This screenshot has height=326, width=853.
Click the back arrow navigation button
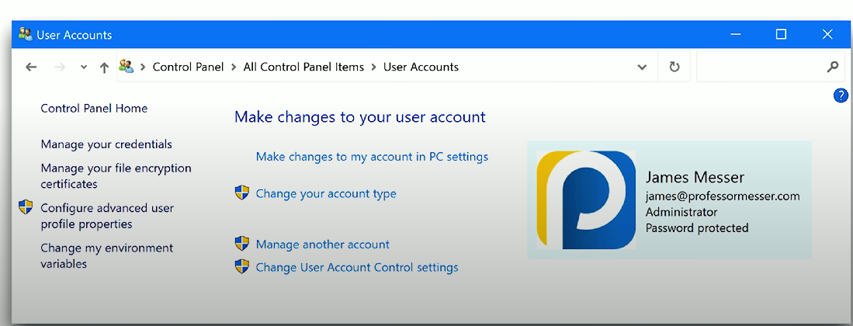pos(31,67)
